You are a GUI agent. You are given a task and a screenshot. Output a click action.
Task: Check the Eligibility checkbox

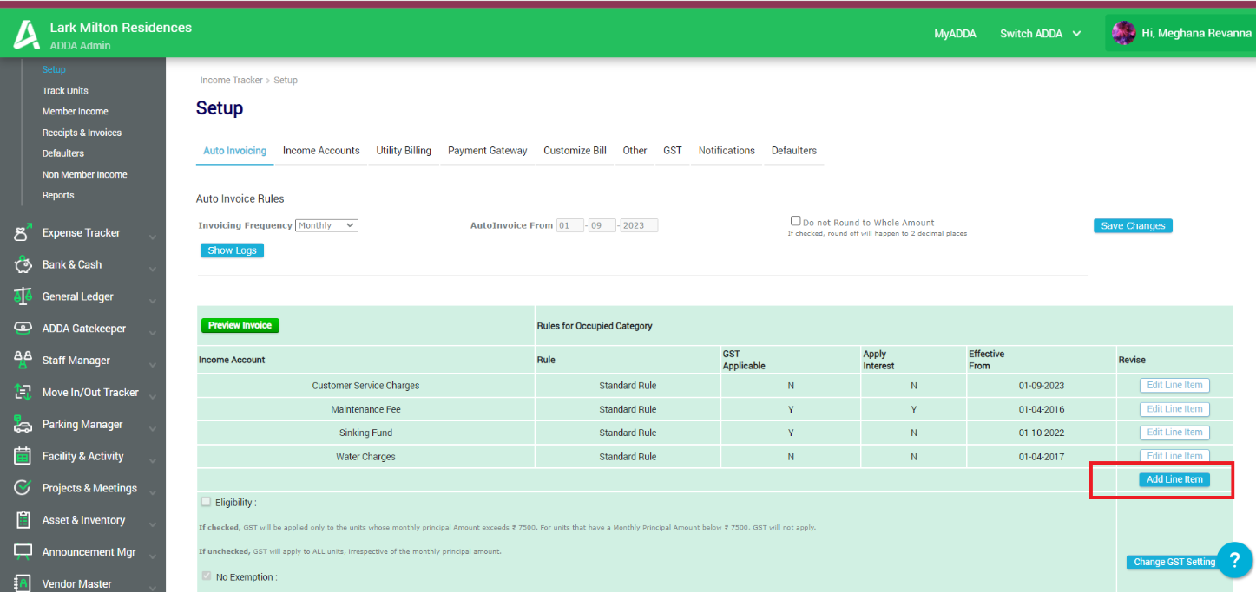(206, 501)
